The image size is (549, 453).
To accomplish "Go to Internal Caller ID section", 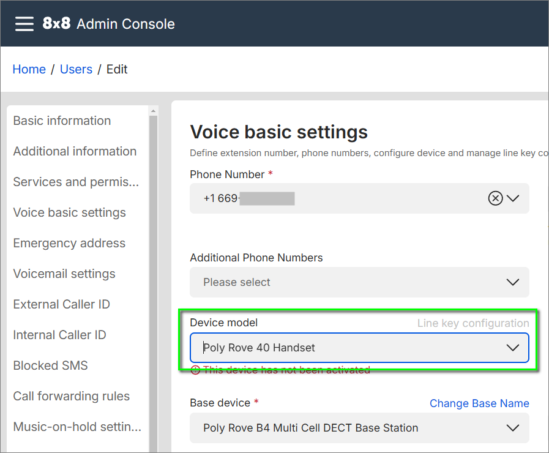I will [59, 335].
